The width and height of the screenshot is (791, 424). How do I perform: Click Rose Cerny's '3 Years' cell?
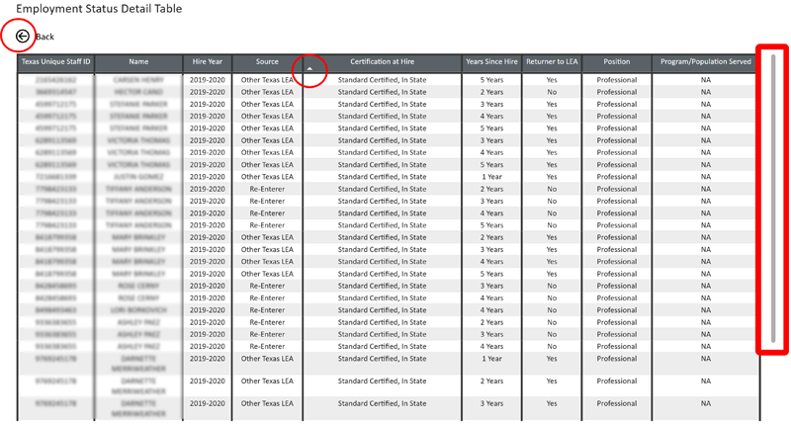(491, 286)
